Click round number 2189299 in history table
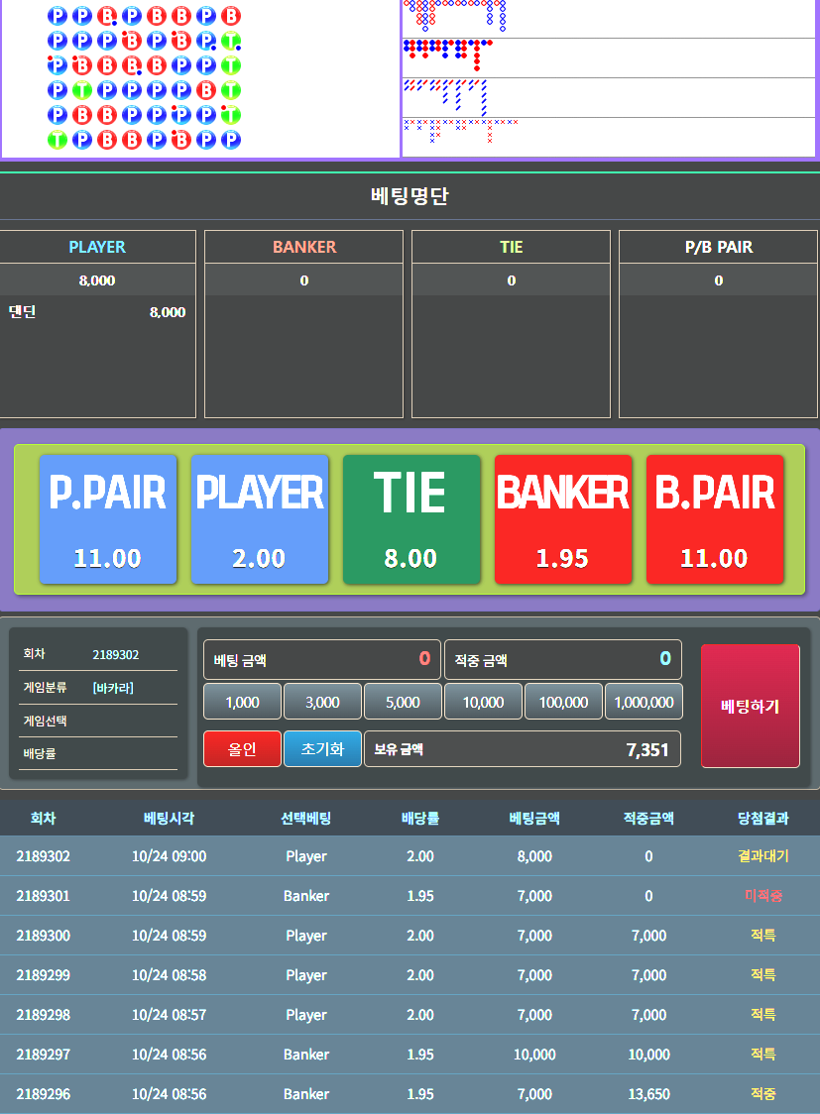 coord(44,975)
